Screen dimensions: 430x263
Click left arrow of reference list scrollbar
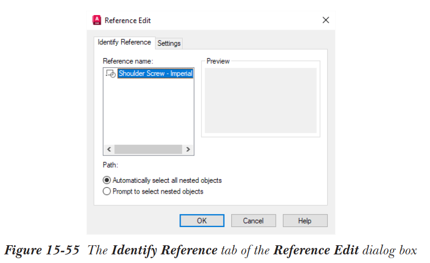click(x=109, y=150)
